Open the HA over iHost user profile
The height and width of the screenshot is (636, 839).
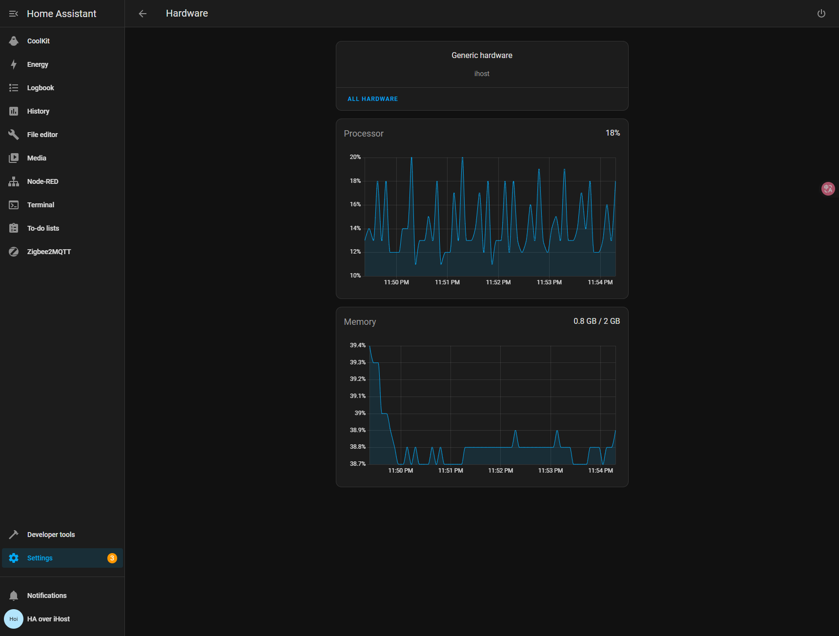point(48,619)
